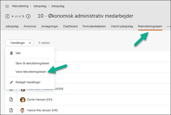The height and width of the screenshot is (115, 171).
Task: Click Dorte Hansen's avatar photo
Action: point(23,100)
